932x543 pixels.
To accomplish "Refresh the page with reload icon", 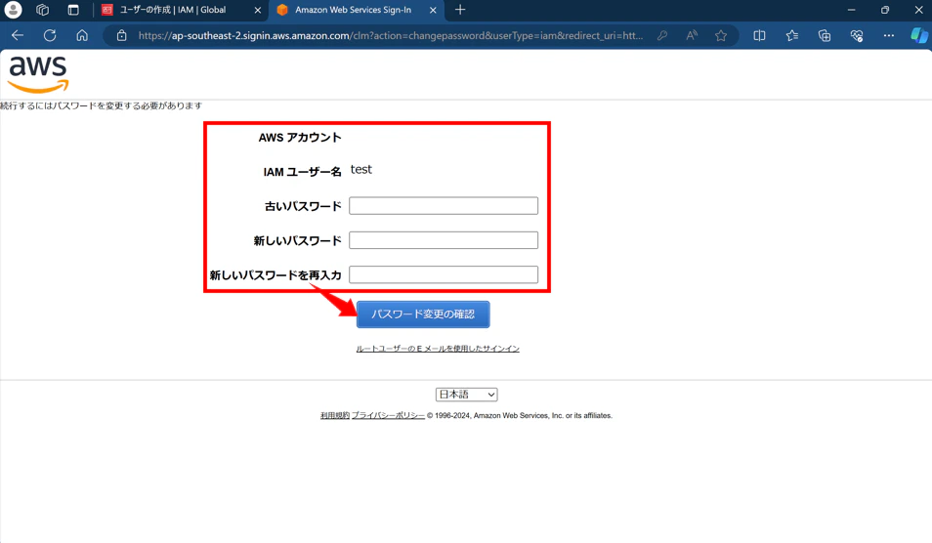I will [50, 35].
